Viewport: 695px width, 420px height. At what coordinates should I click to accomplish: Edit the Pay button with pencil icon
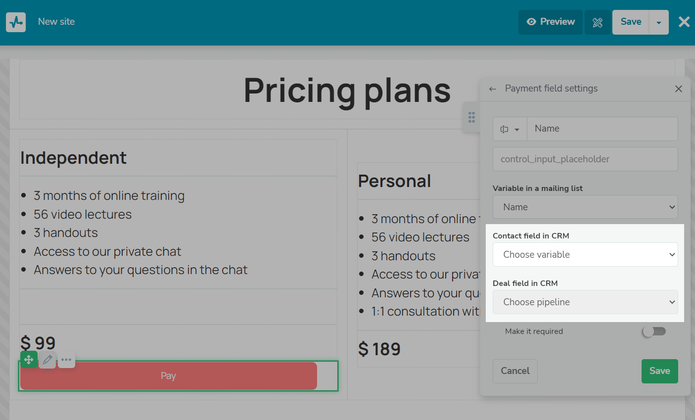point(47,360)
